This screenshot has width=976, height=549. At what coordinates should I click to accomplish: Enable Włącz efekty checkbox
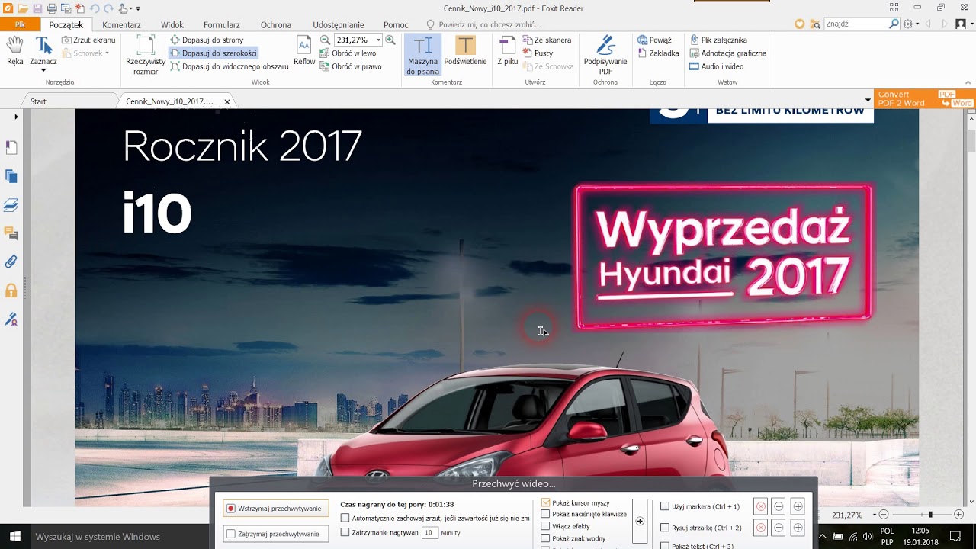(545, 526)
